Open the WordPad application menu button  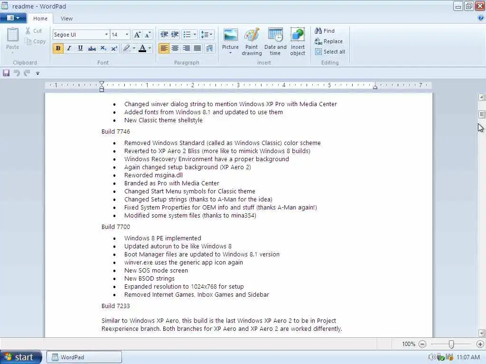[x=13, y=18]
